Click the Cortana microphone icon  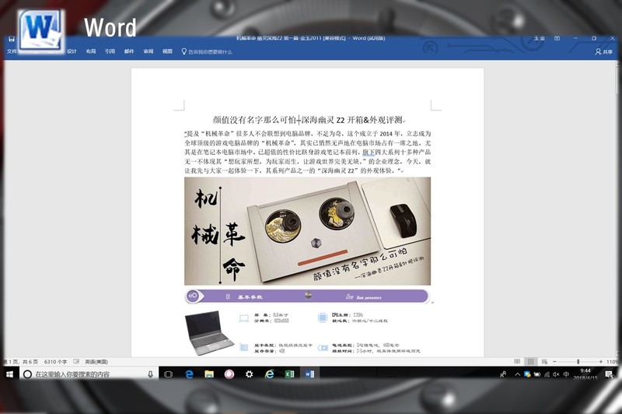pyautogui.click(x=150, y=374)
